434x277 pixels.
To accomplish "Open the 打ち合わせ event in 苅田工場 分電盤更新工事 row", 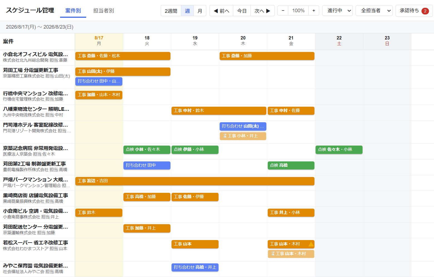I will tap(99, 81).
